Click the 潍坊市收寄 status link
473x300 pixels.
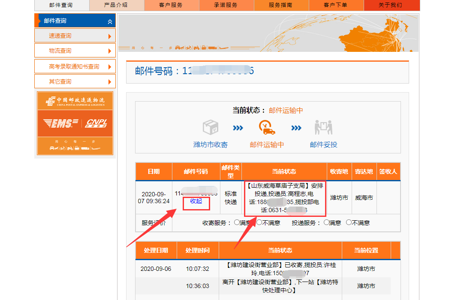coord(211,145)
